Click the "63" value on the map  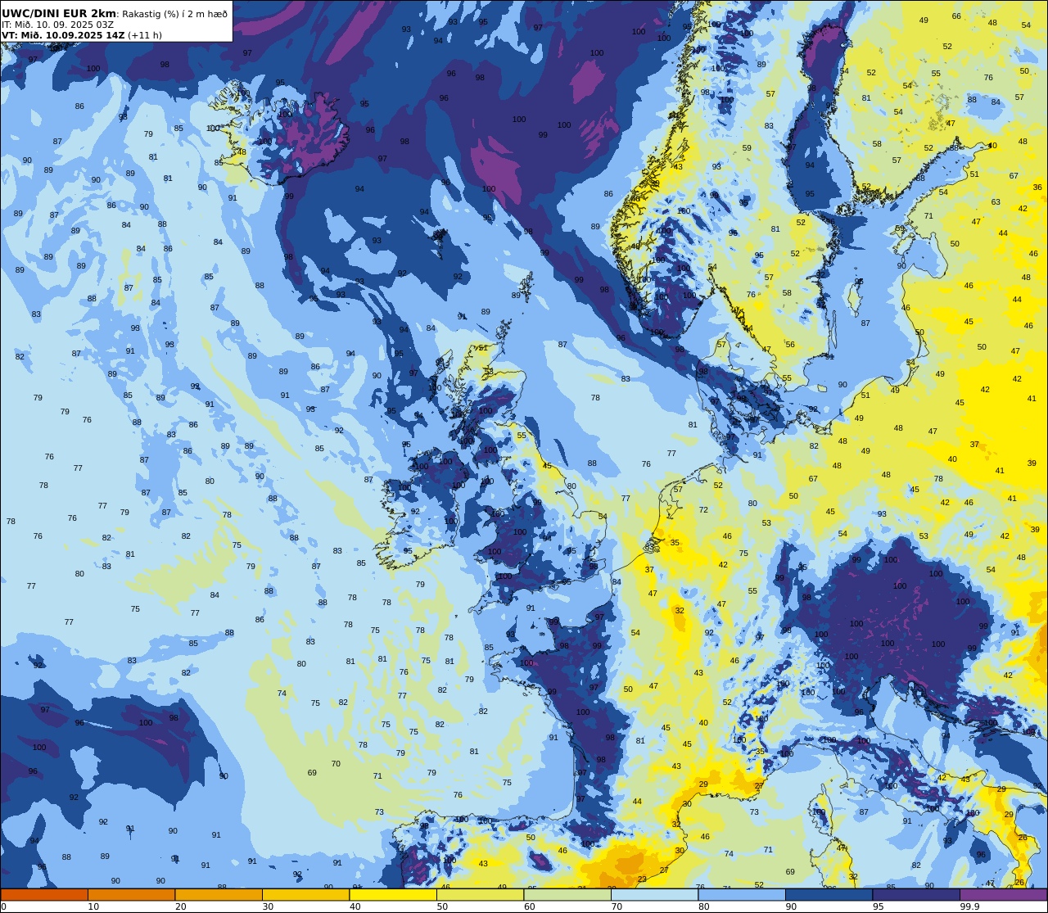point(996,201)
